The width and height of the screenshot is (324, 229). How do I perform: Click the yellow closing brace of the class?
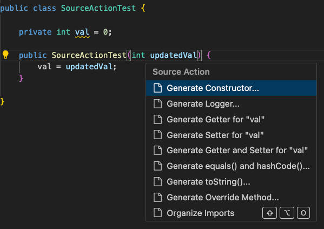point(2,102)
